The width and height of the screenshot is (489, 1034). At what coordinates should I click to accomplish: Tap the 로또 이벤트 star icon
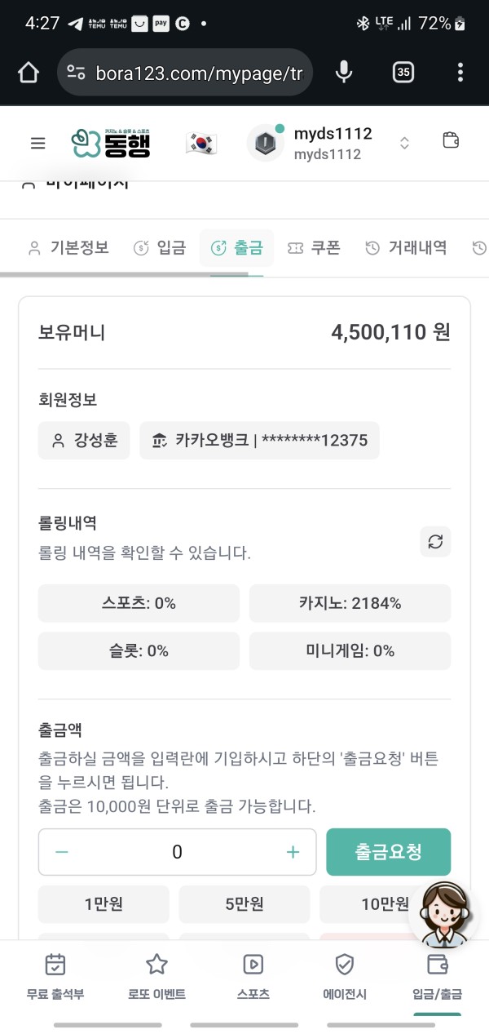[156, 965]
